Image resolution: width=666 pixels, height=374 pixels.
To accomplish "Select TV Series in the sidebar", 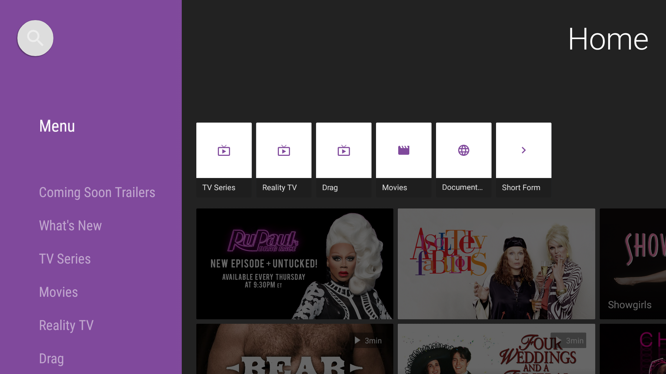I will point(65,259).
